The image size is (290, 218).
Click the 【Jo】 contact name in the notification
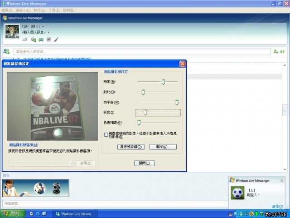252,190
